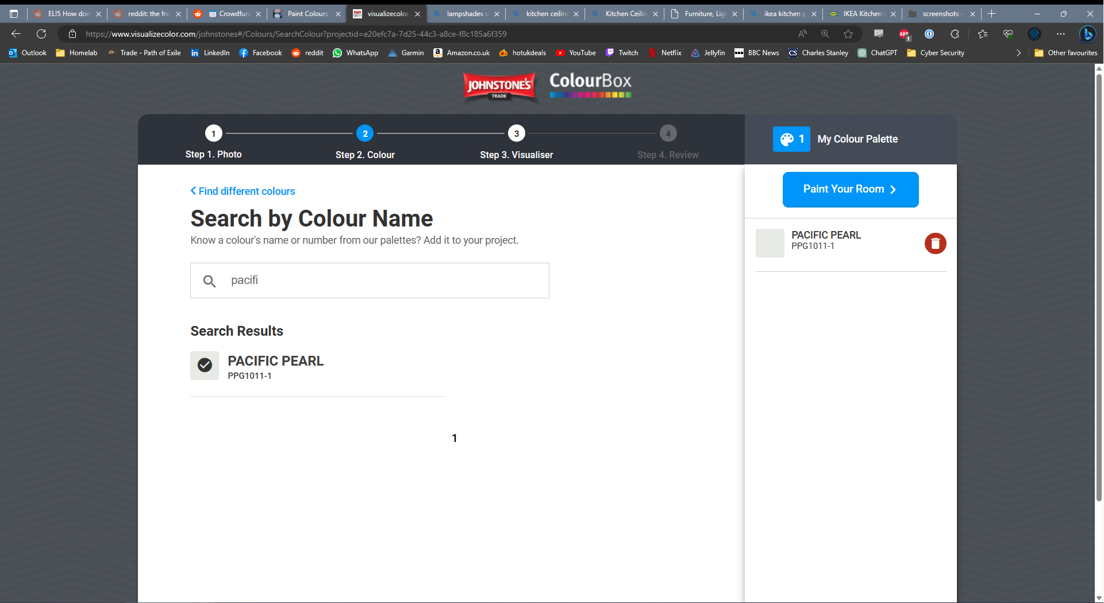Click the Paint Your Room button
The width and height of the screenshot is (1104, 603).
(x=850, y=189)
